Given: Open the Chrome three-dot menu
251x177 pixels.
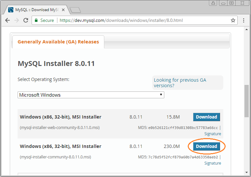Looking at the screenshot, I should 244,20.
